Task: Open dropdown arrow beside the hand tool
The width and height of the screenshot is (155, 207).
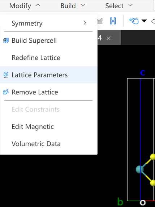Action: point(144,21)
